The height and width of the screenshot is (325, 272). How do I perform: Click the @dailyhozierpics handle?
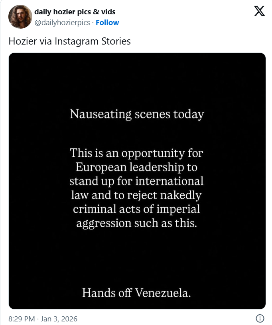pos(62,23)
